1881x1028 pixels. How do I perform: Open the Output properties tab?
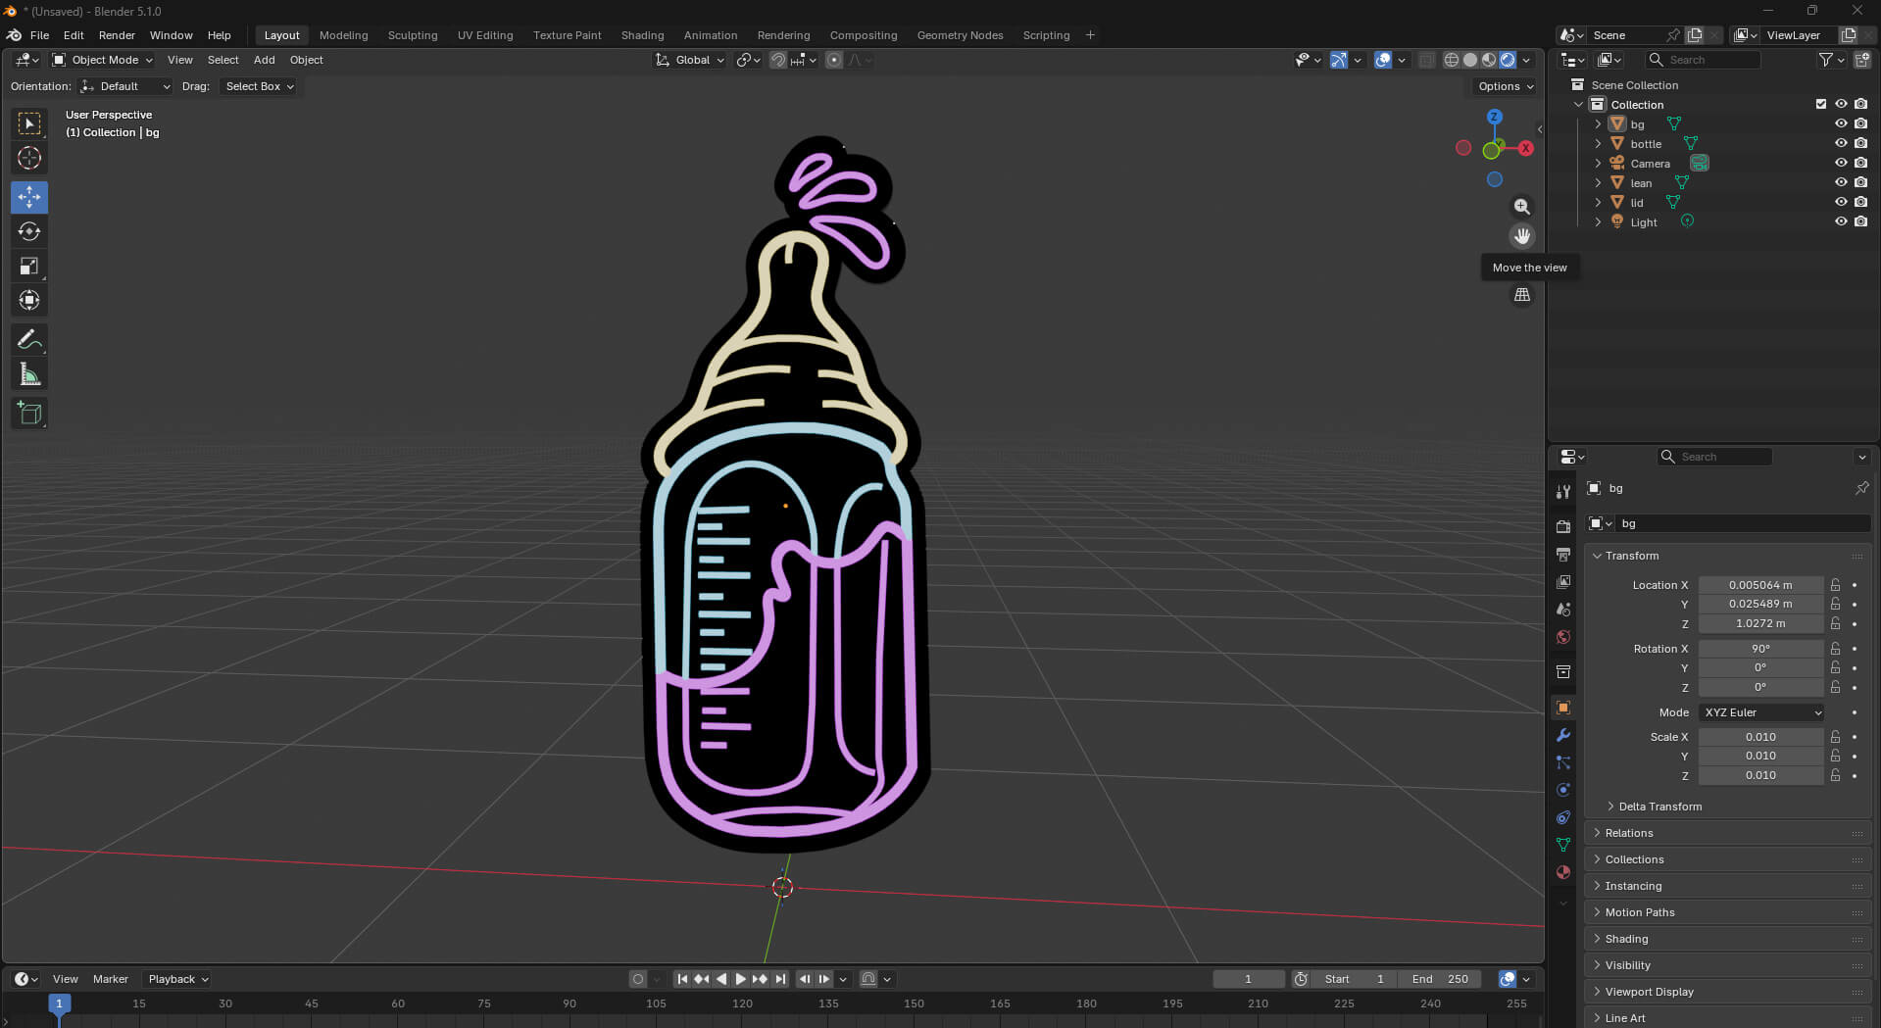coord(1563,555)
